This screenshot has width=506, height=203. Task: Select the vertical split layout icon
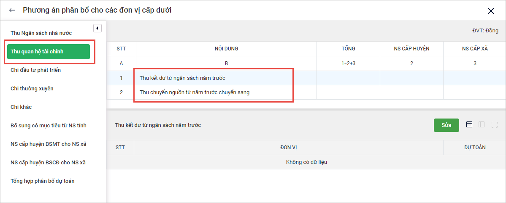[482, 124]
